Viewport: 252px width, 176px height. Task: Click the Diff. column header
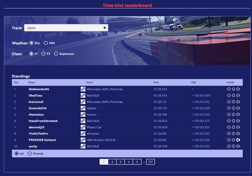coord(194,82)
